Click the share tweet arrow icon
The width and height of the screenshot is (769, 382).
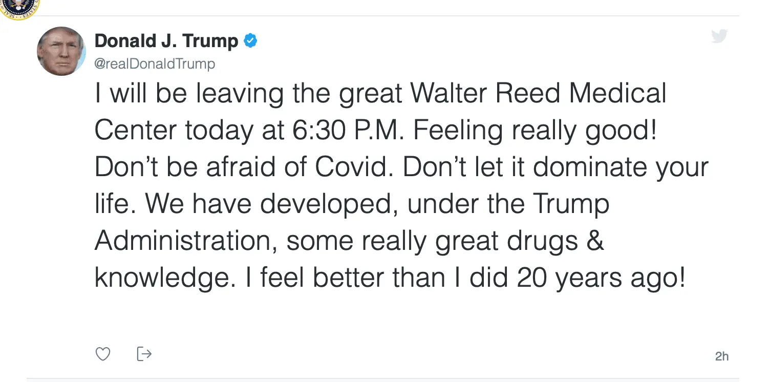point(144,353)
